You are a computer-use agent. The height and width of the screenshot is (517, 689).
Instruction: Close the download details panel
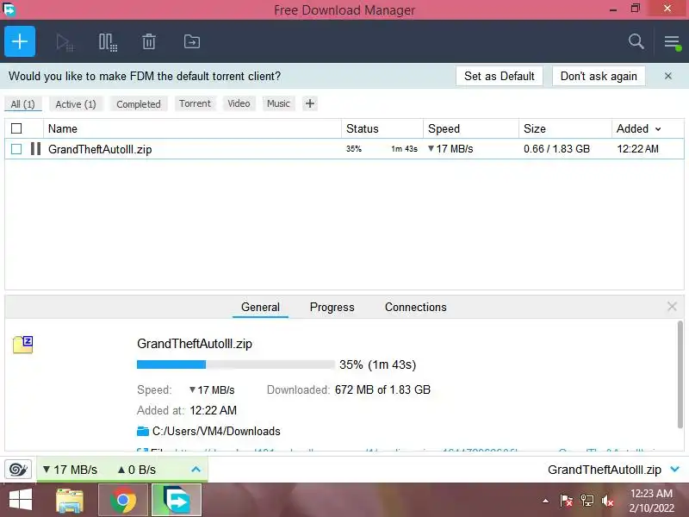[x=672, y=307]
